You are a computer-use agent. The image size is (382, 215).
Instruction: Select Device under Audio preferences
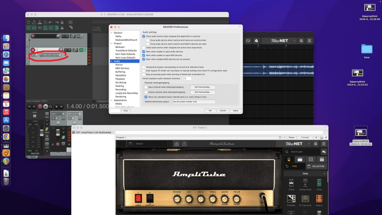(x=119, y=65)
